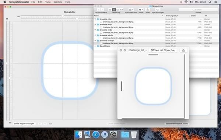The height and width of the screenshot is (140, 221).
Task: Open System Preferences from the Dock
Action: [113, 134]
